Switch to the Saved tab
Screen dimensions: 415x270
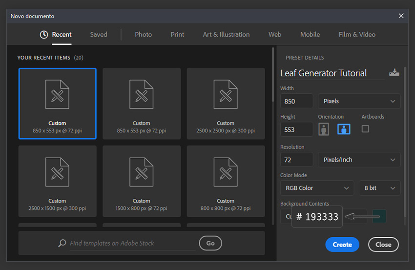pos(99,35)
